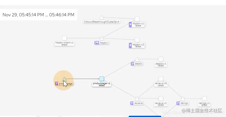Image resolution: width=226 pixels, height=117 pixels.
Task: Click the httpbin-client-v1 latest label
Action: pyautogui.click(x=64, y=43)
